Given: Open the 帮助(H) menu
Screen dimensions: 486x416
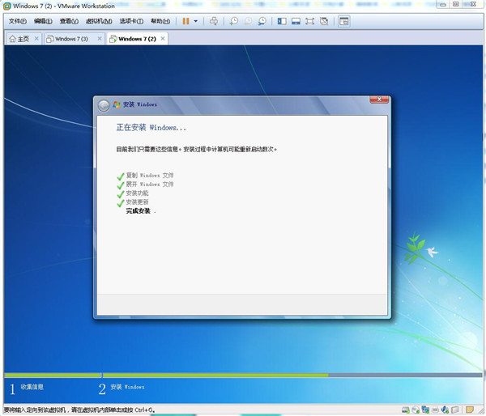Looking at the screenshot, I should pos(160,21).
